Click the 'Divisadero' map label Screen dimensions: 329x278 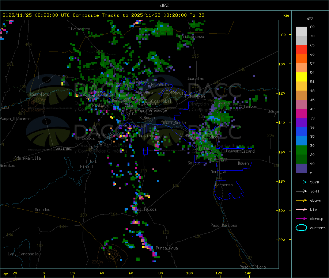tap(79, 29)
